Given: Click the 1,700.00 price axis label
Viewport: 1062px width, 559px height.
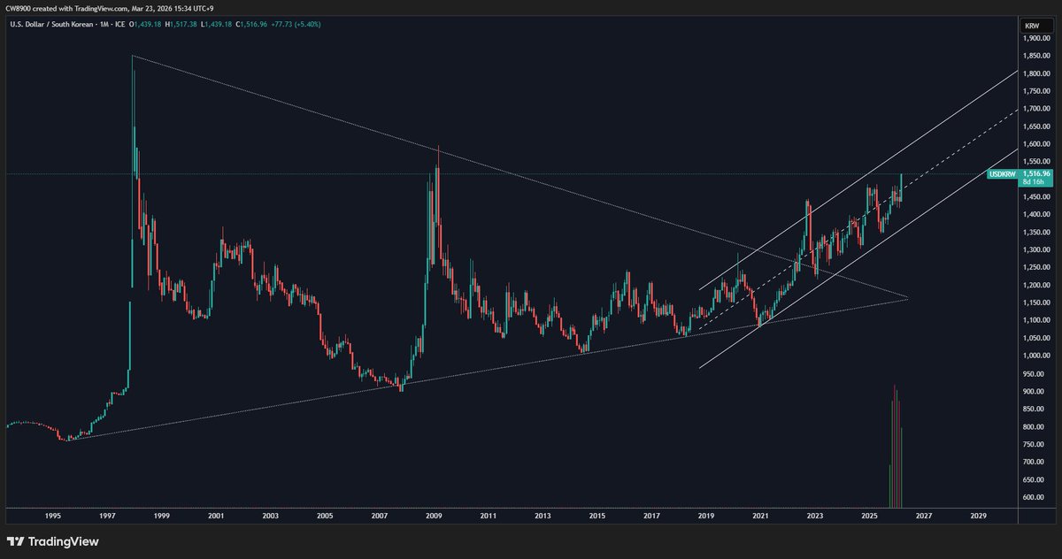Looking at the screenshot, I should pyautogui.click(x=1035, y=109).
